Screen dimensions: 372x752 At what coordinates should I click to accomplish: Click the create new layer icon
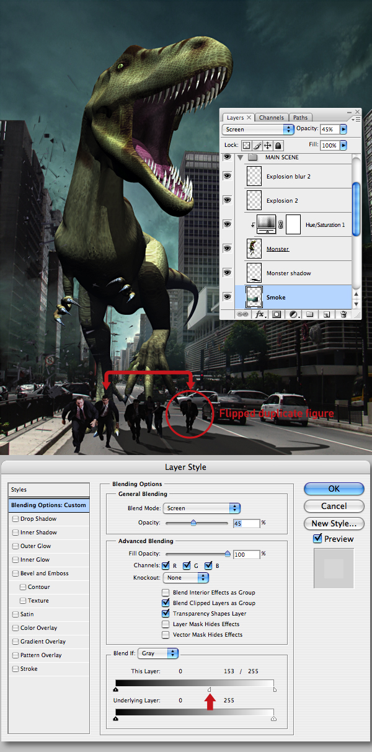pyautogui.click(x=325, y=314)
